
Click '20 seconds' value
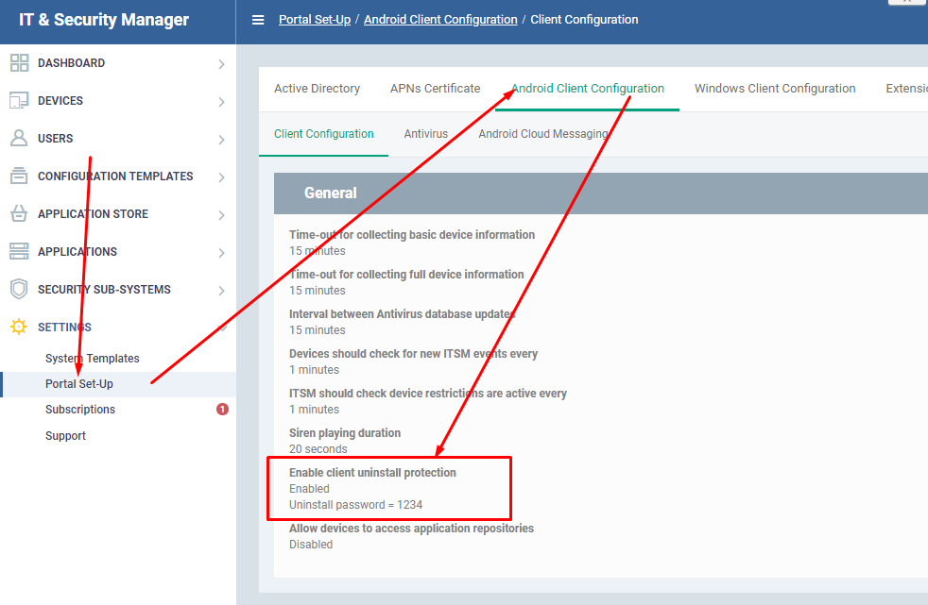(x=318, y=449)
